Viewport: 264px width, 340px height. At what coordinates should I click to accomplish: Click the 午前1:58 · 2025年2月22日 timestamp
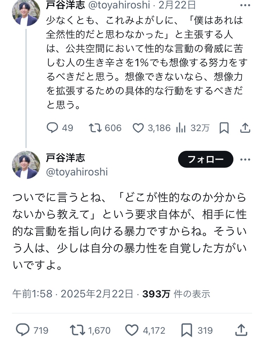click(x=73, y=294)
